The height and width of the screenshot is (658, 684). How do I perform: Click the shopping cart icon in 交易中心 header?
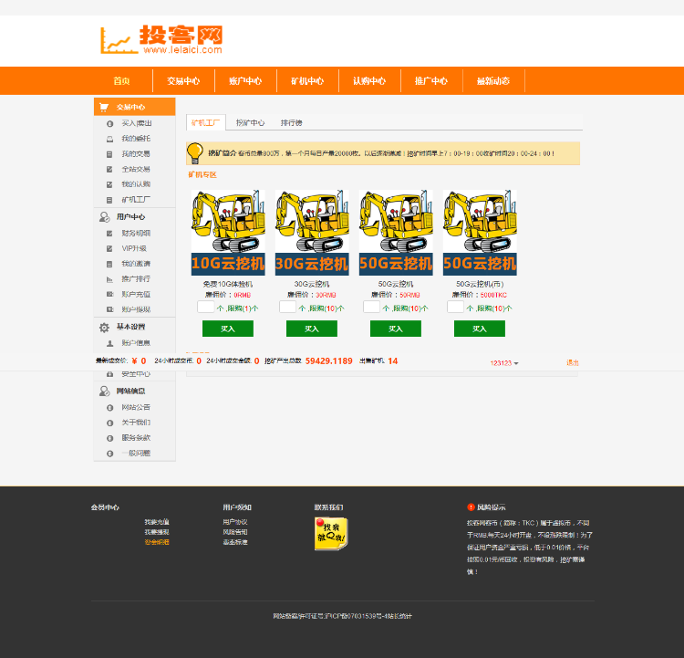tap(104, 107)
